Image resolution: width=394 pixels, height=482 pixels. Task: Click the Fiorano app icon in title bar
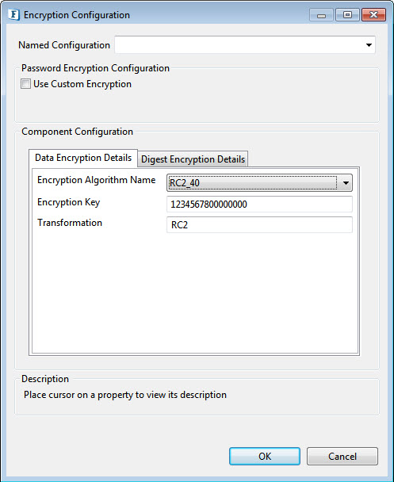[13, 15]
